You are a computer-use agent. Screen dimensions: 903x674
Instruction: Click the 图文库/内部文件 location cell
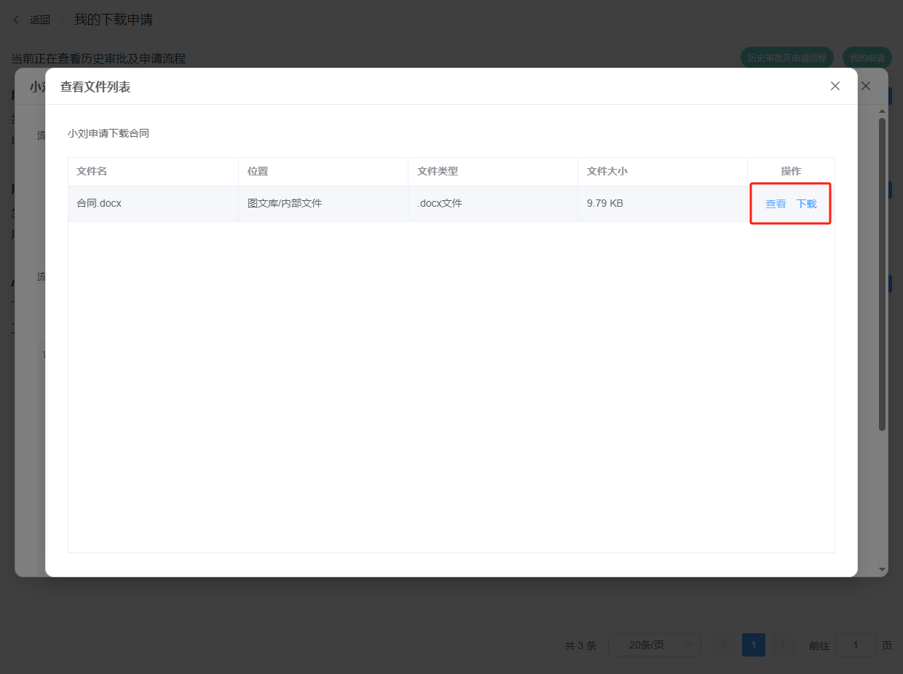tap(285, 204)
